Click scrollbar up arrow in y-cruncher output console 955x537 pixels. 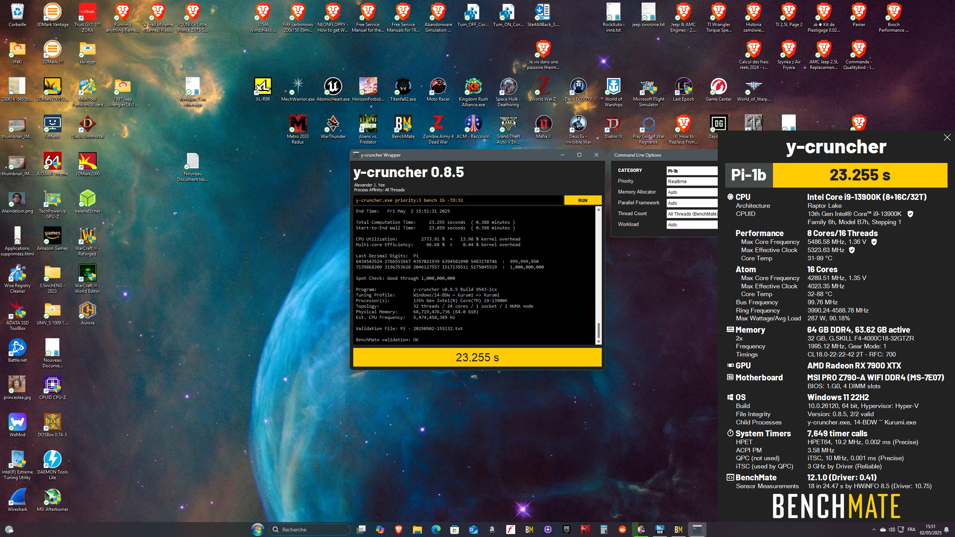tap(599, 210)
